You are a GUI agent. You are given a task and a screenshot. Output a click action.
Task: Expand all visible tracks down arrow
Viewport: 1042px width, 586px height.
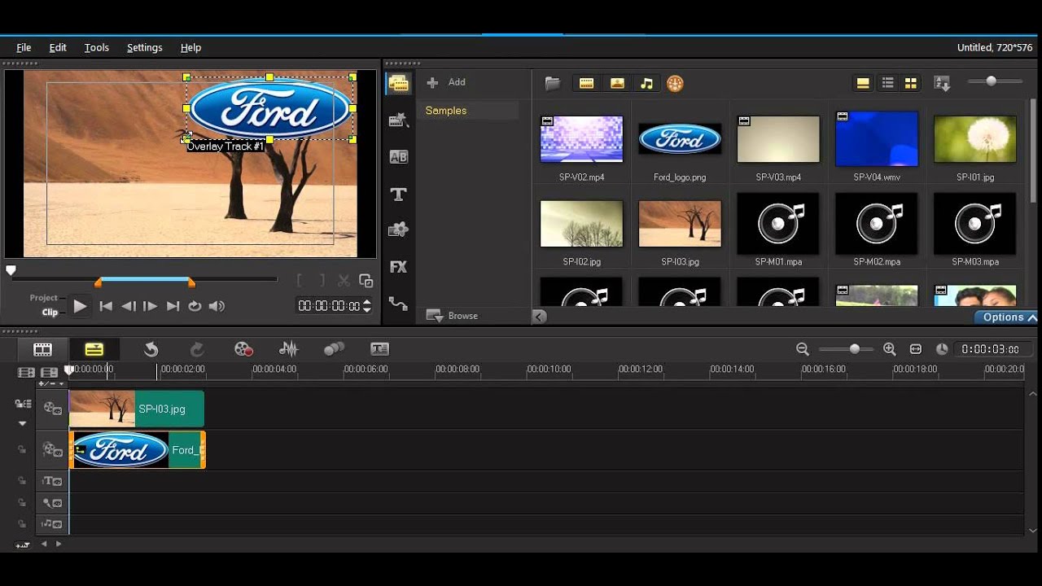23,423
